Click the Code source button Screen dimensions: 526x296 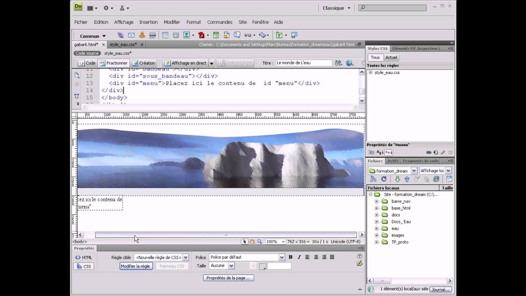point(87,53)
